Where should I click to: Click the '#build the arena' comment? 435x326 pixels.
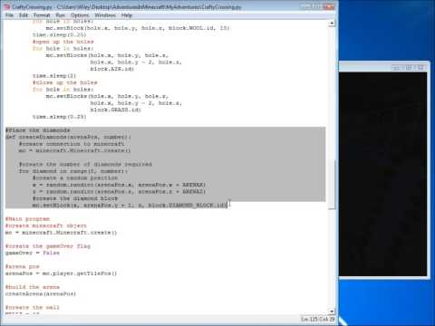click(x=33, y=287)
